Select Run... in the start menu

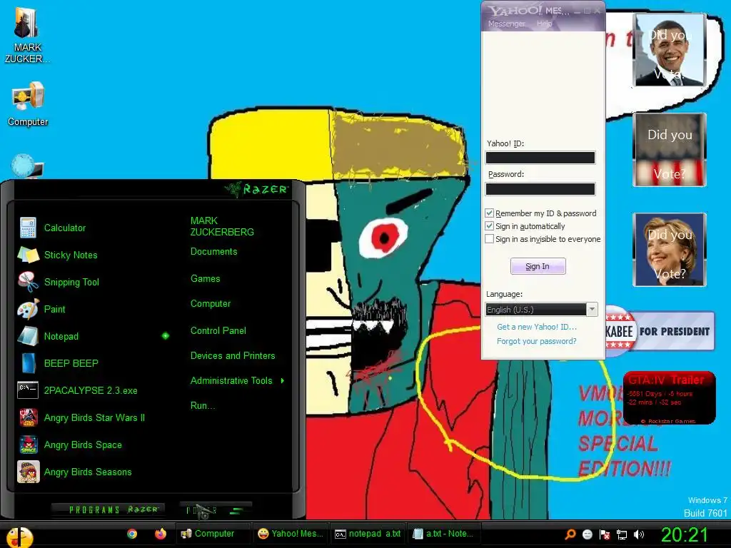click(x=203, y=405)
